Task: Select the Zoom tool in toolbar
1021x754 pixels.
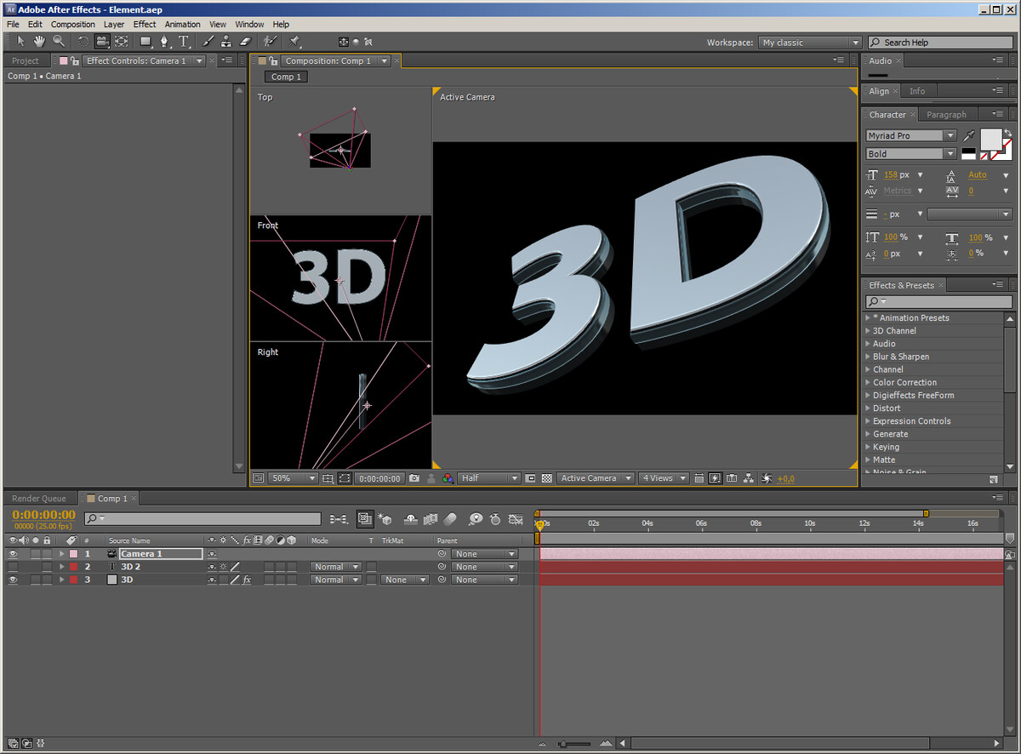Action: pos(59,42)
